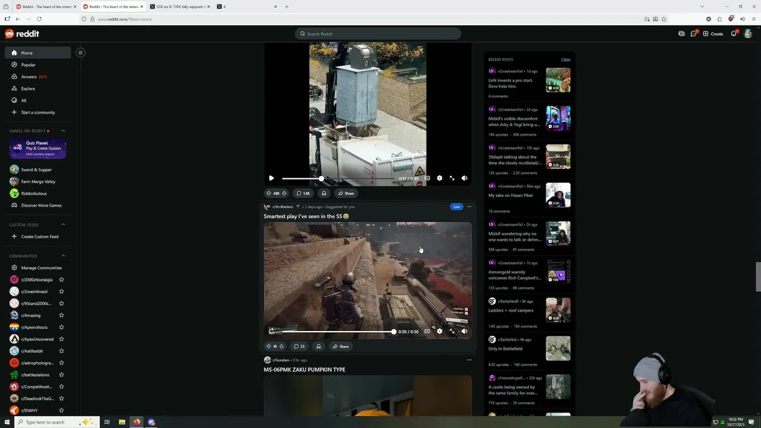Give an award to the 48K-vote post
Viewport: 761px width, 428px height.
(323, 193)
